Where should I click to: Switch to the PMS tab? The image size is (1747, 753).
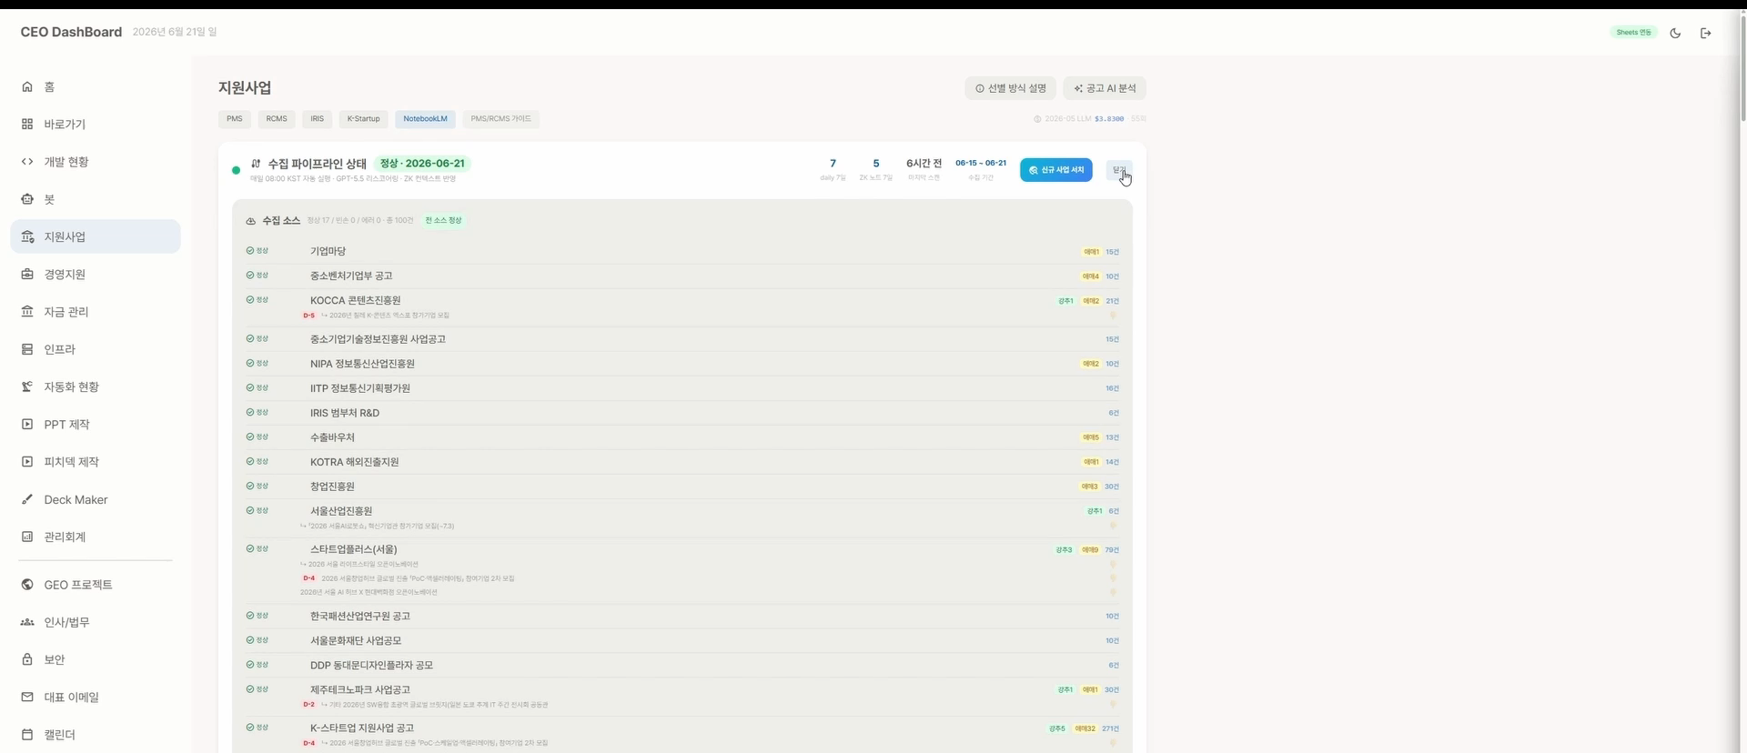click(x=235, y=119)
